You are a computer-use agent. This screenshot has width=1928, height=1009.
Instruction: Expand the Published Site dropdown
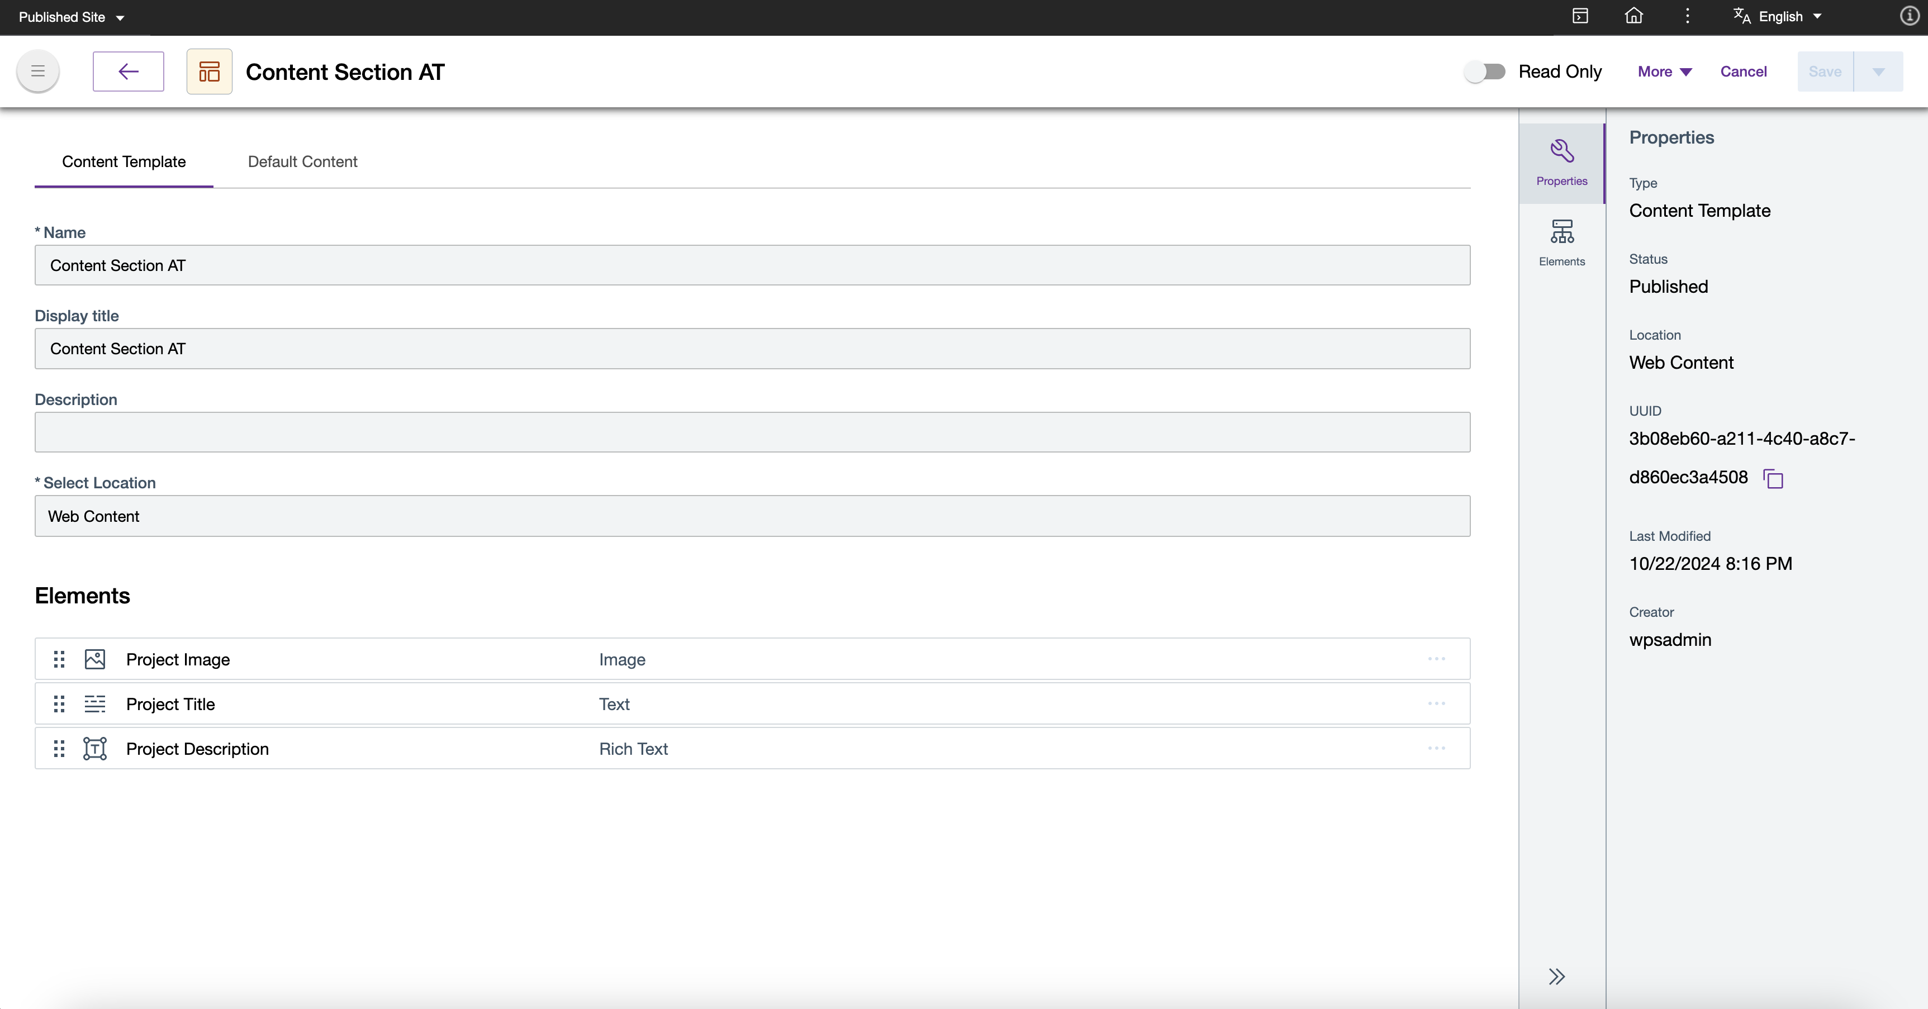(x=71, y=16)
